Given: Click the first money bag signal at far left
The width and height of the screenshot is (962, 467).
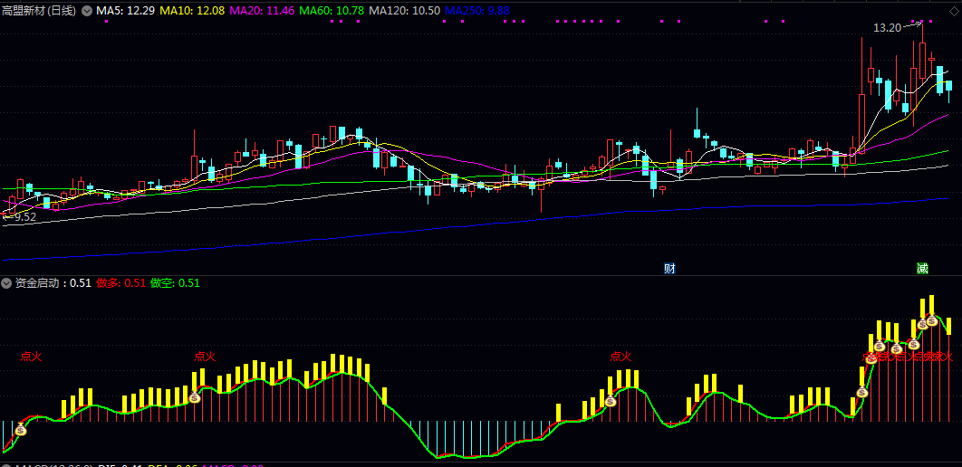Looking at the screenshot, I should click(x=21, y=431).
